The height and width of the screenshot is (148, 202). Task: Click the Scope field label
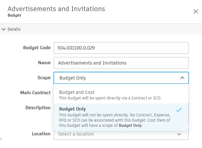[44, 78]
